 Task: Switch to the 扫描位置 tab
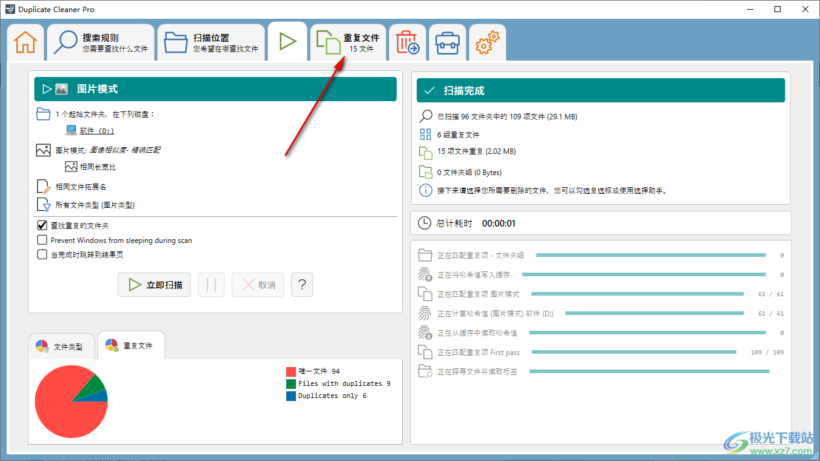point(211,42)
